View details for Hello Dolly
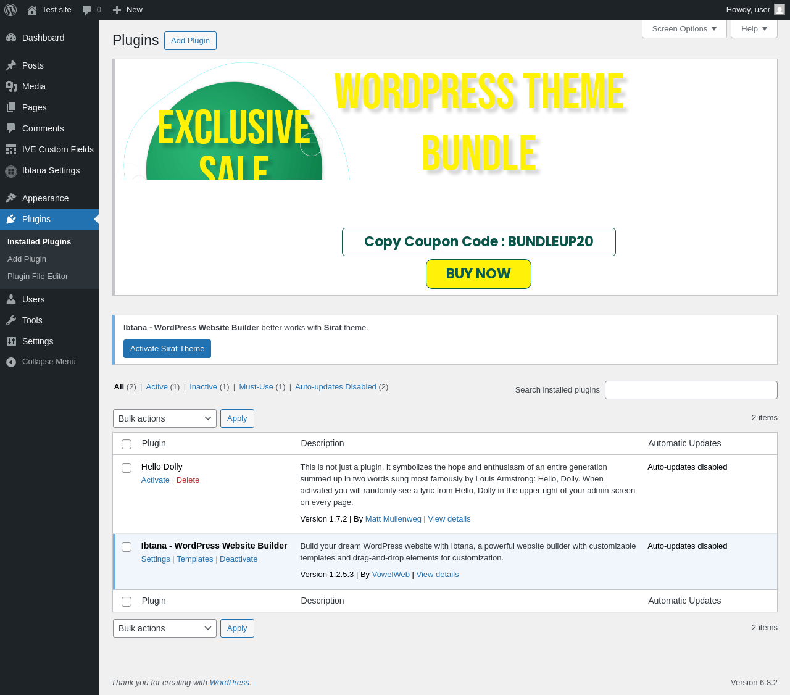The image size is (790, 695). [449, 519]
